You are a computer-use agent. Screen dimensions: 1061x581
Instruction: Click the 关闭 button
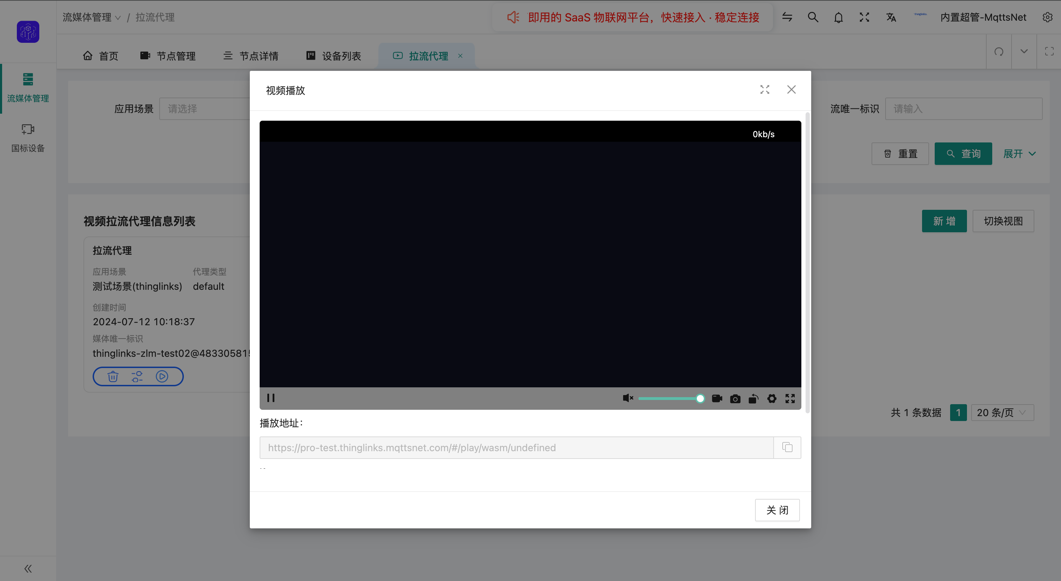tap(777, 510)
